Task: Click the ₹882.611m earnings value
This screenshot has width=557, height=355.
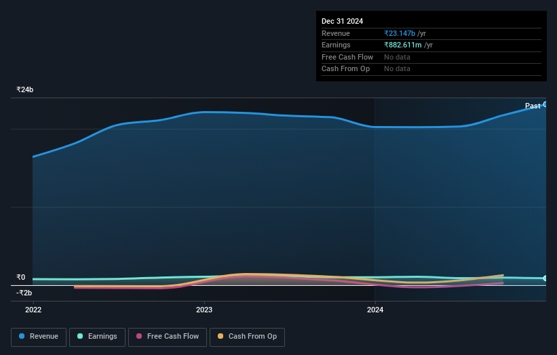Action: (403, 45)
